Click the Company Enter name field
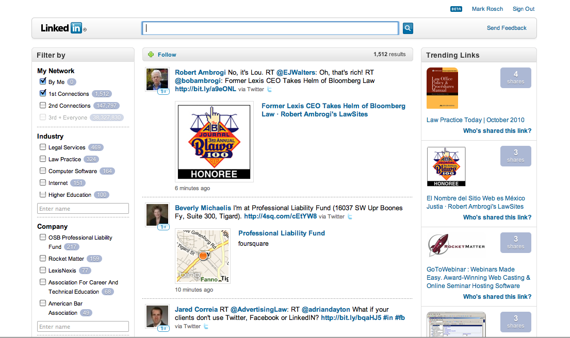This screenshot has width=570, height=338. click(x=83, y=326)
